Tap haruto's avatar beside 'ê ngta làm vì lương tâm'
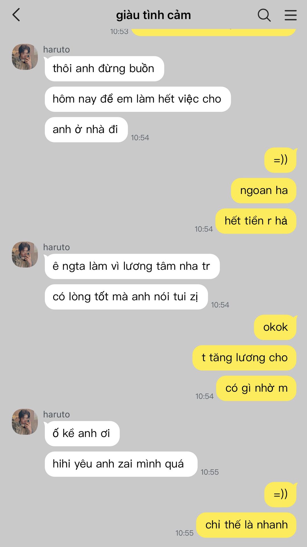 pyautogui.click(x=25, y=254)
